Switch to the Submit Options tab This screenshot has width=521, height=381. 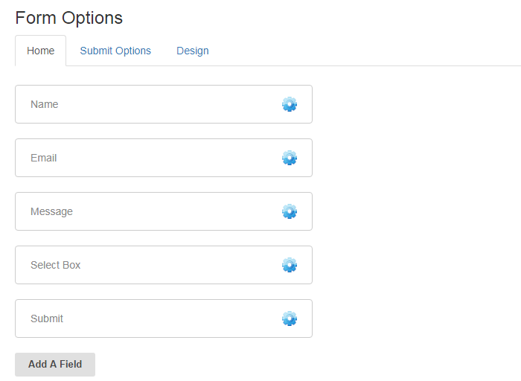[x=115, y=51]
